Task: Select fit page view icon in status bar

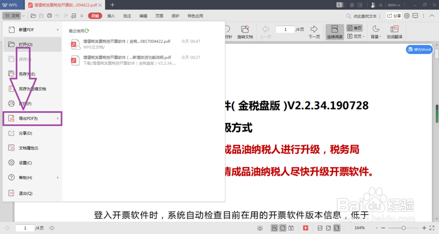Action: pos(328,228)
